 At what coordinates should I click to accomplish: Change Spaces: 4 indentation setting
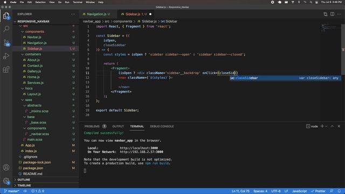(x=260, y=191)
